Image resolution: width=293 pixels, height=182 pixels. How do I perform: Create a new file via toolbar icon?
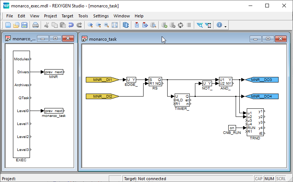point(8,25)
